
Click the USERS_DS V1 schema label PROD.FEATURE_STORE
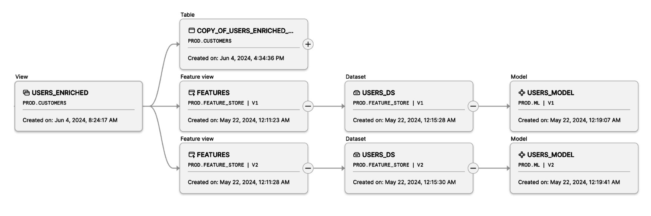coord(381,103)
